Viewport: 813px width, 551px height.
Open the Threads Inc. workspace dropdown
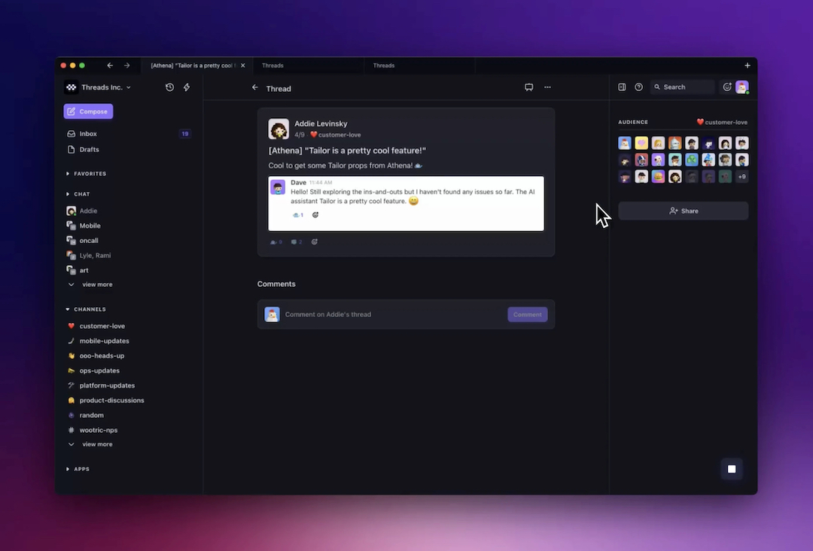tap(103, 87)
